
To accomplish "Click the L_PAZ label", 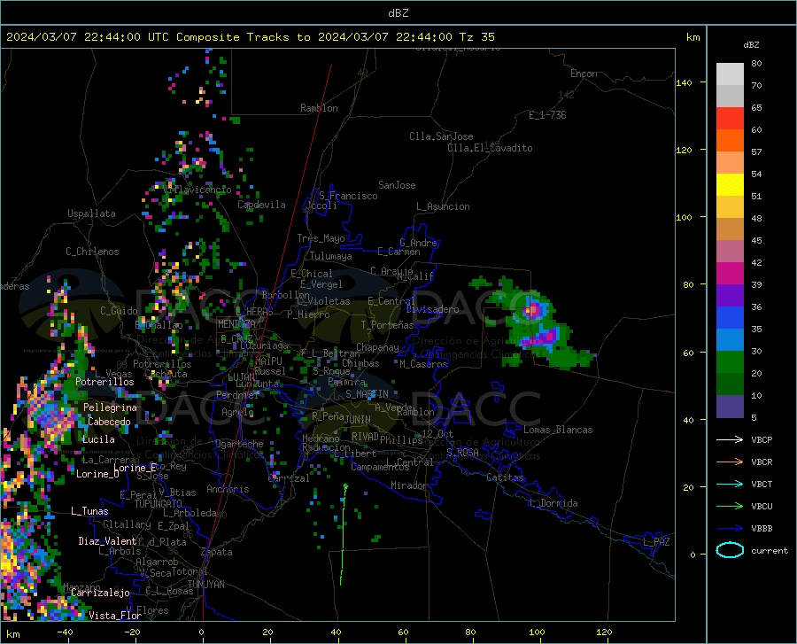I will [x=656, y=542].
